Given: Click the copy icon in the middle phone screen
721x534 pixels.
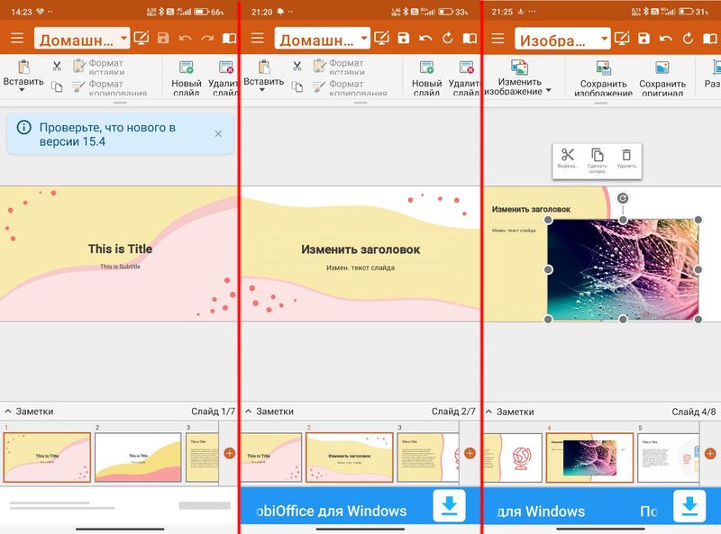Looking at the screenshot, I should (297, 86).
